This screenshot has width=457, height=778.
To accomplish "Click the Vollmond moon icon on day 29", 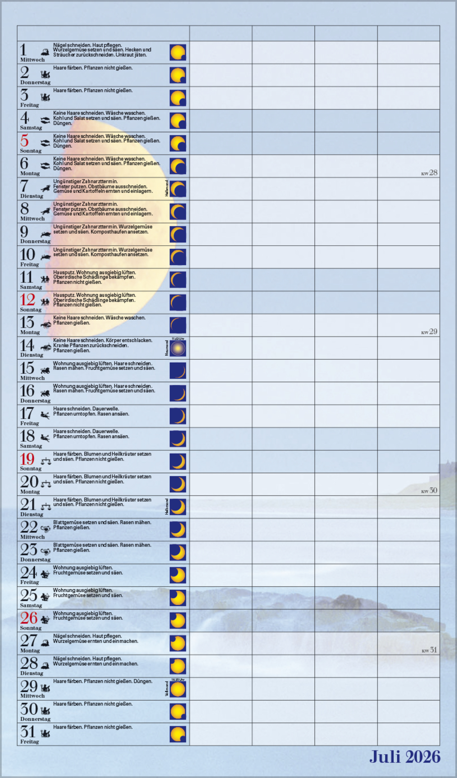I will coord(178,689).
